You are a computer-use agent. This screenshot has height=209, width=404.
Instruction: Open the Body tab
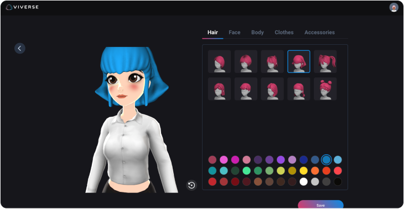click(257, 33)
